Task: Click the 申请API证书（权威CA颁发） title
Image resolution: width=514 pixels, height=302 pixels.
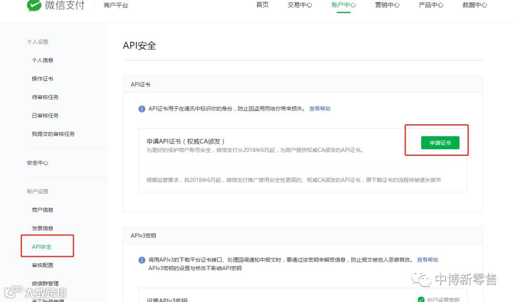Action: coord(185,141)
